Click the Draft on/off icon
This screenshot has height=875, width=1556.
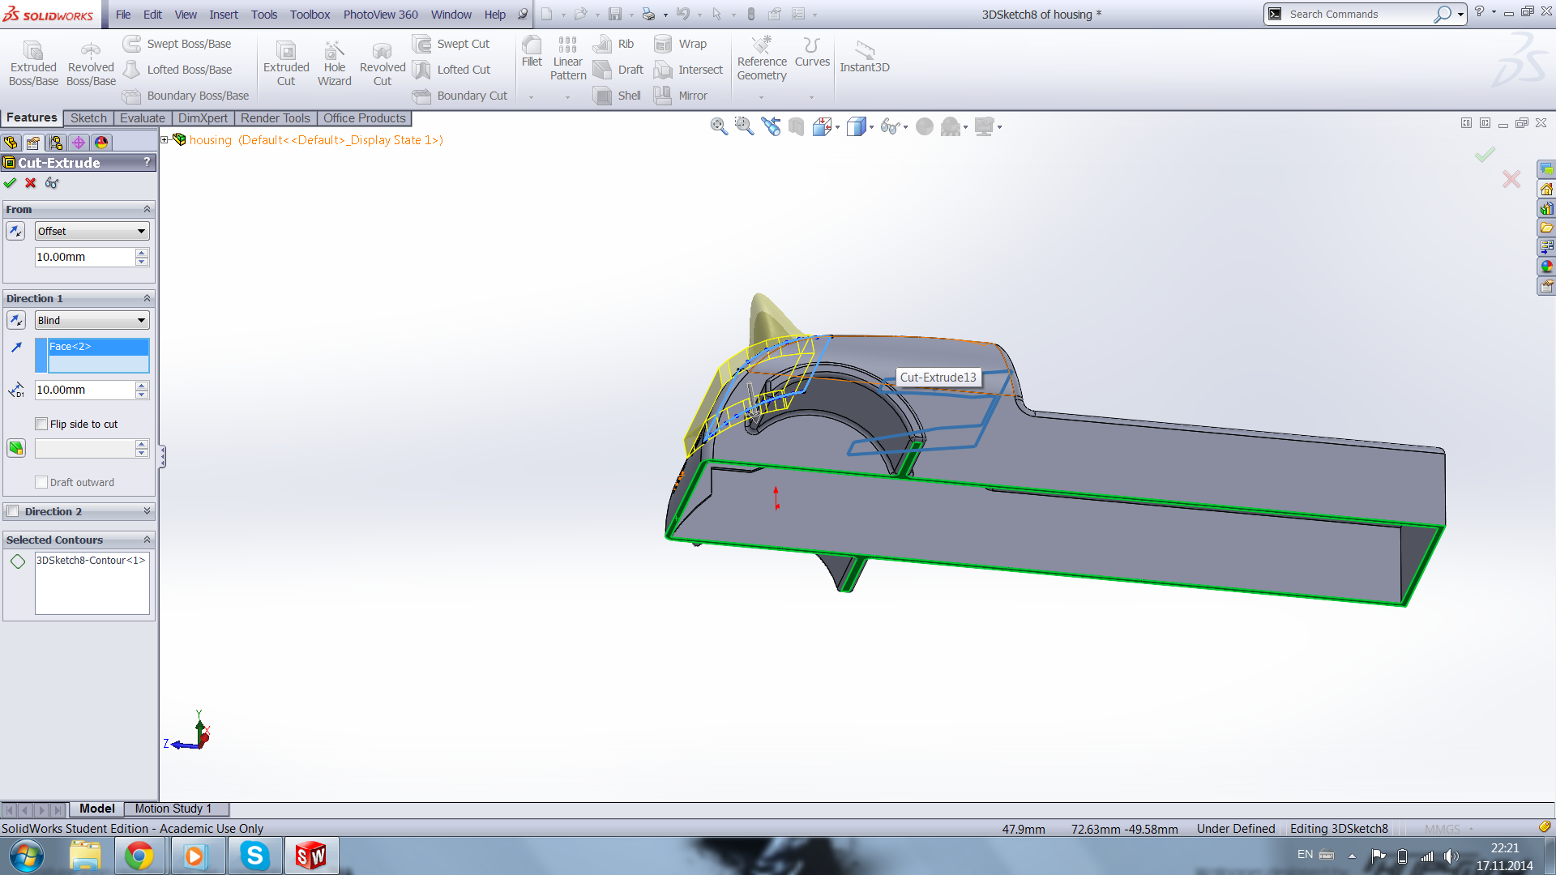click(16, 448)
